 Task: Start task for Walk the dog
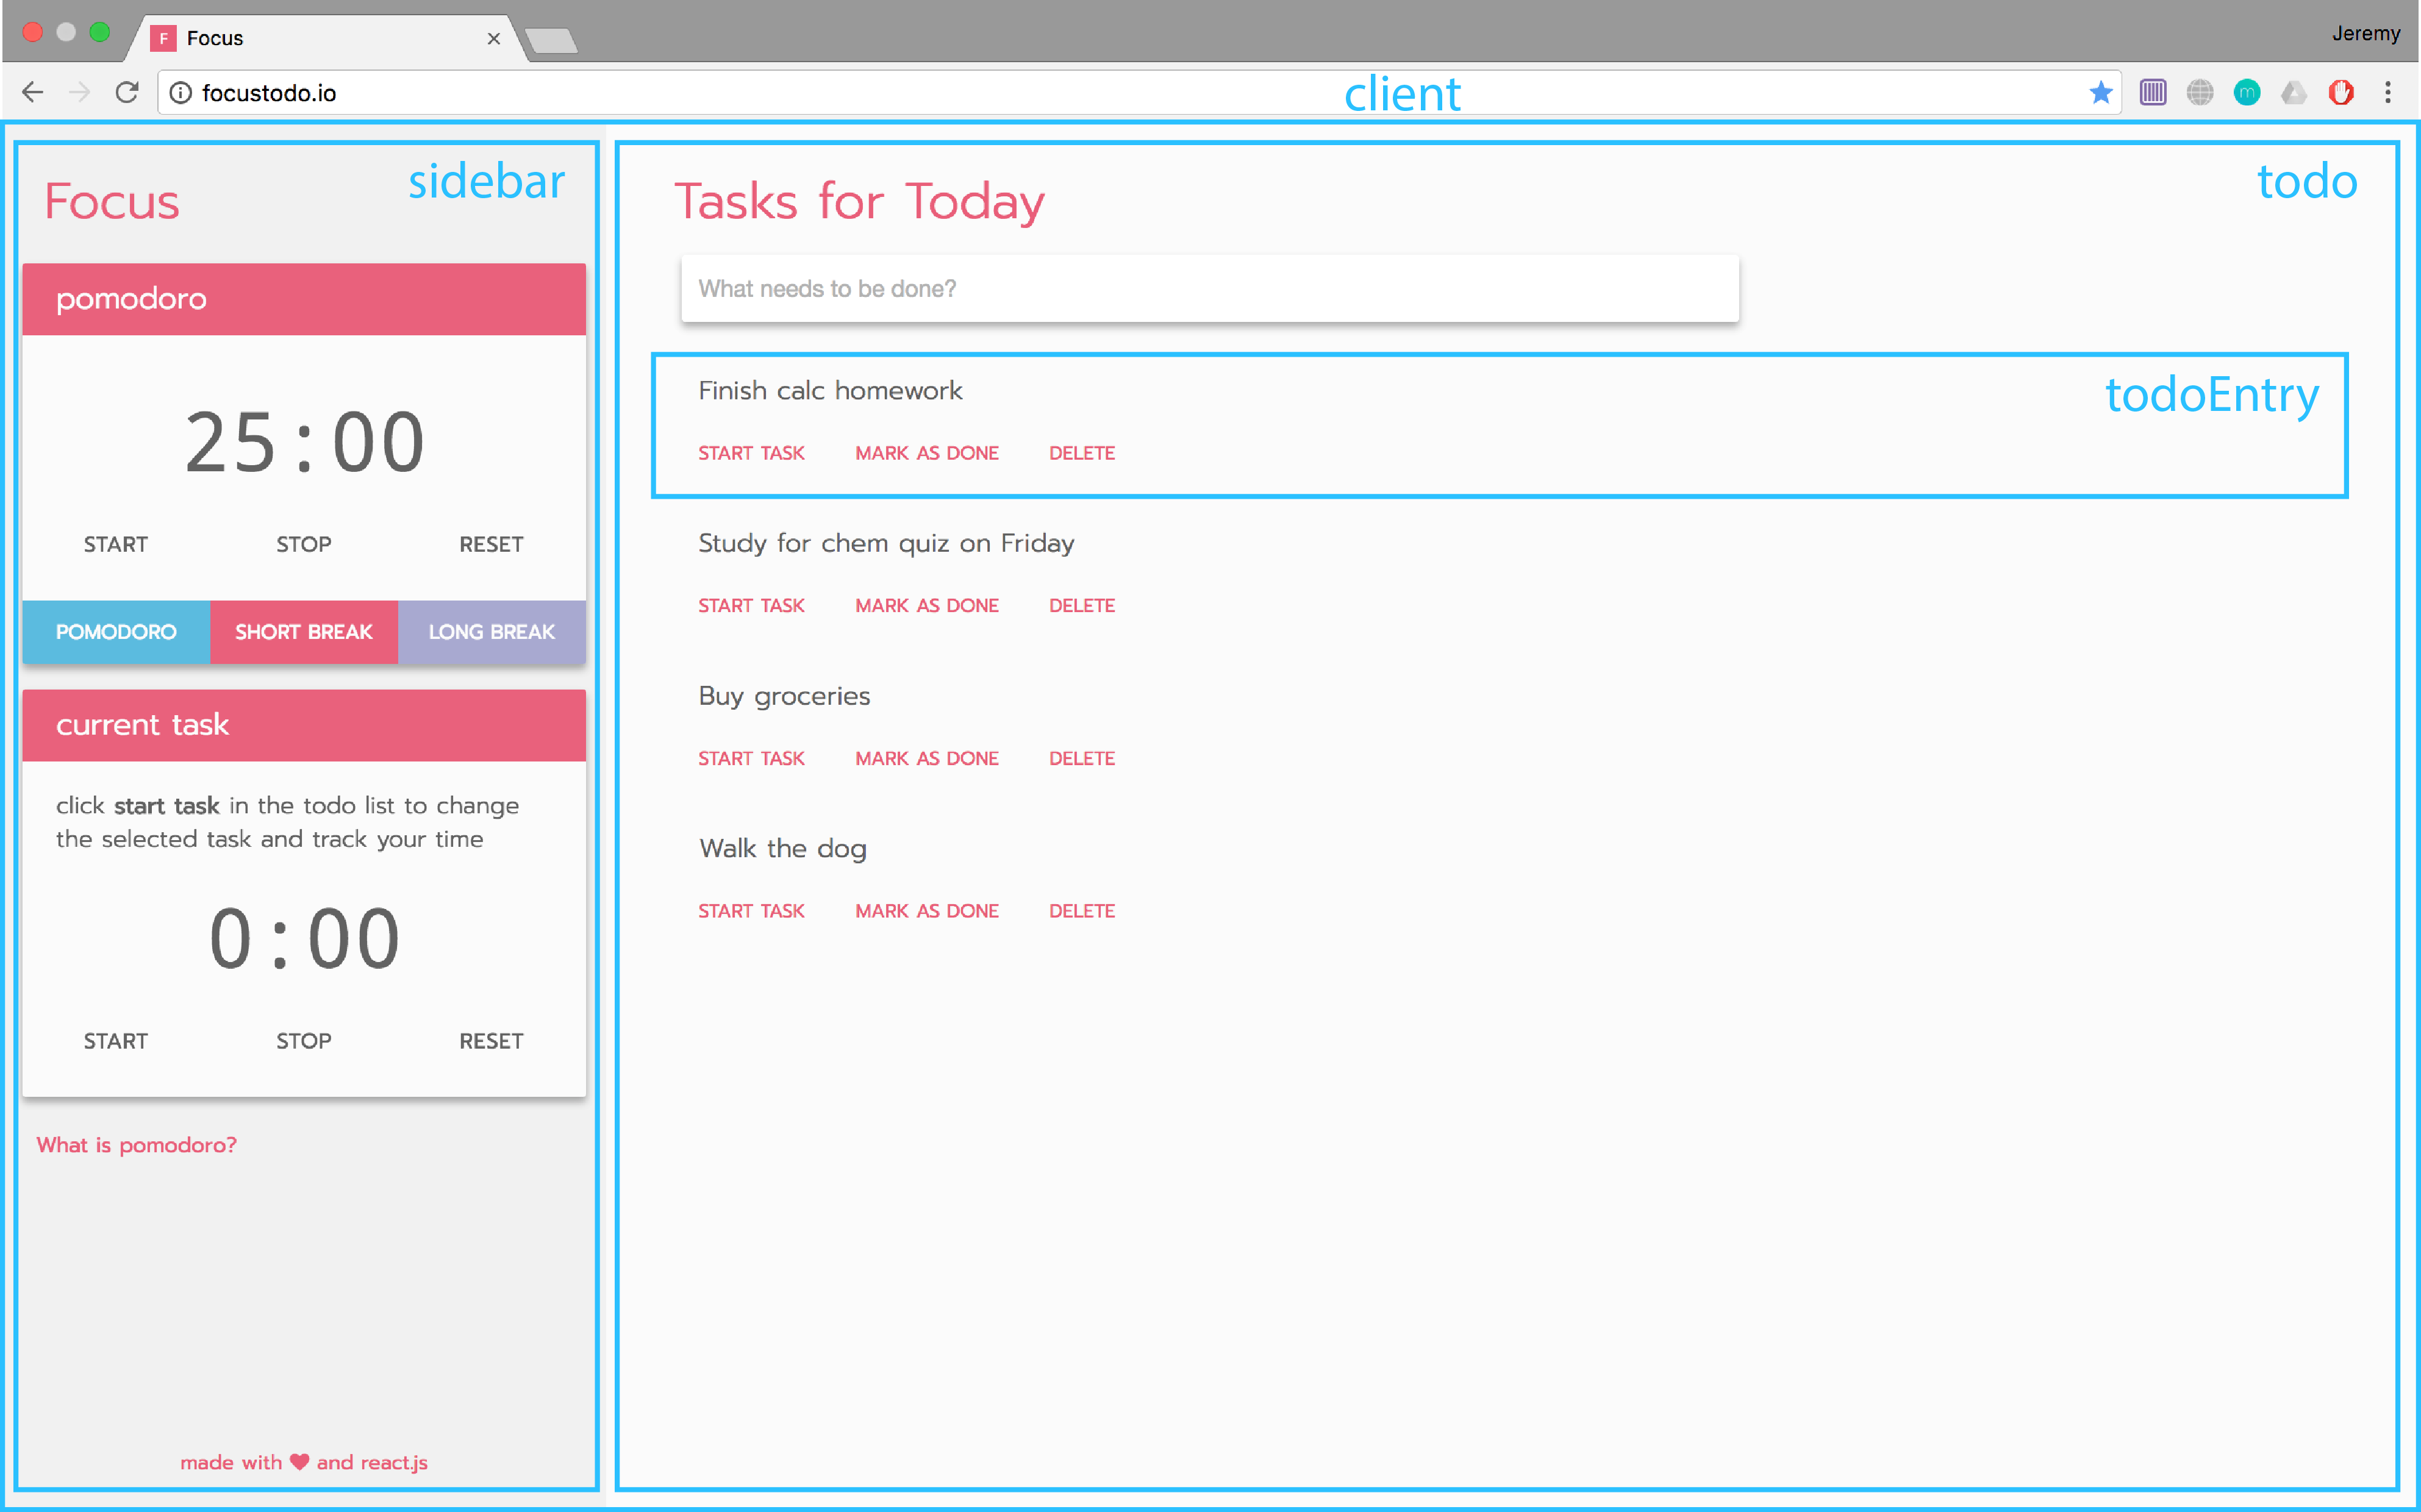751,911
